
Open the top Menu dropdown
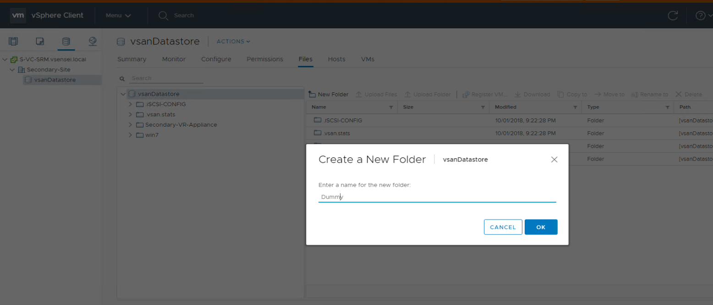coord(118,16)
